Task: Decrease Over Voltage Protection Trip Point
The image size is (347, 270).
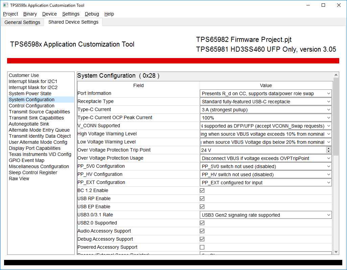Action: [x=329, y=152]
